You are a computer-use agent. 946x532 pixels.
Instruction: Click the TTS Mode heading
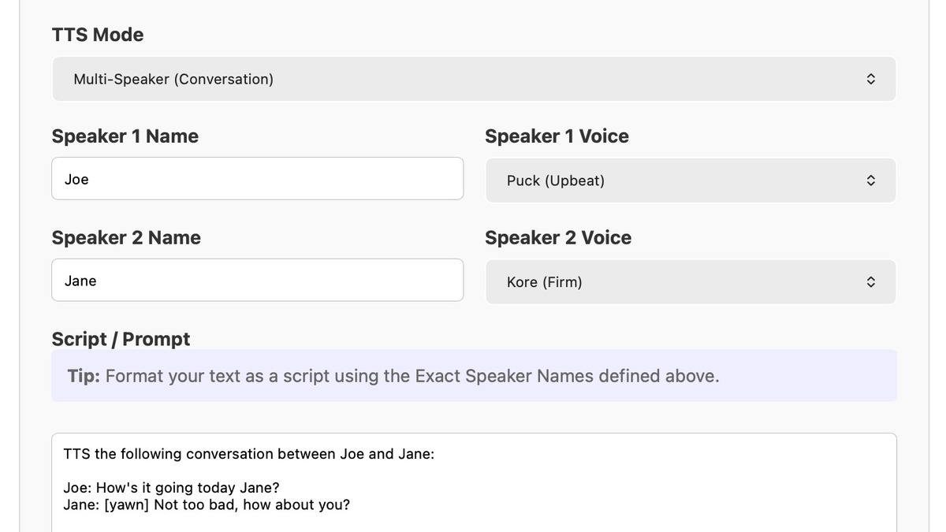coord(98,35)
